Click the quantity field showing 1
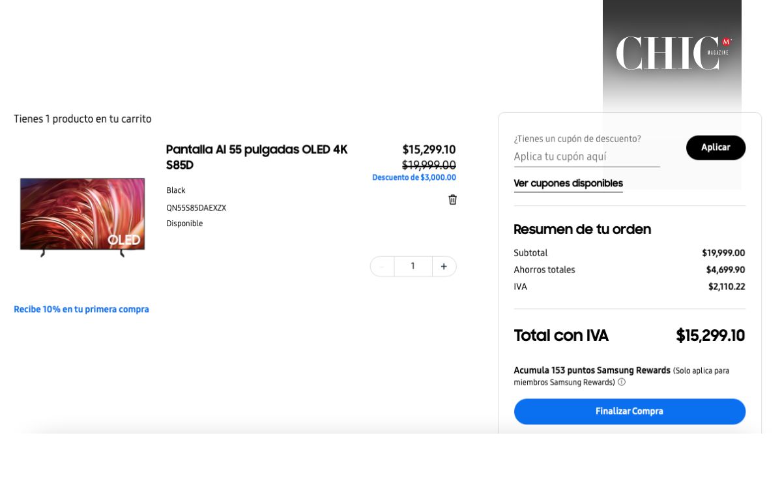 pyautogui.click(x=413, y=267)
